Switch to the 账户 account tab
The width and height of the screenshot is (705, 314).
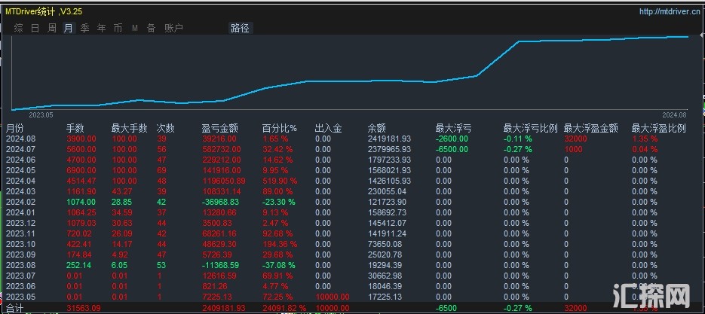(x=173, y=28)
